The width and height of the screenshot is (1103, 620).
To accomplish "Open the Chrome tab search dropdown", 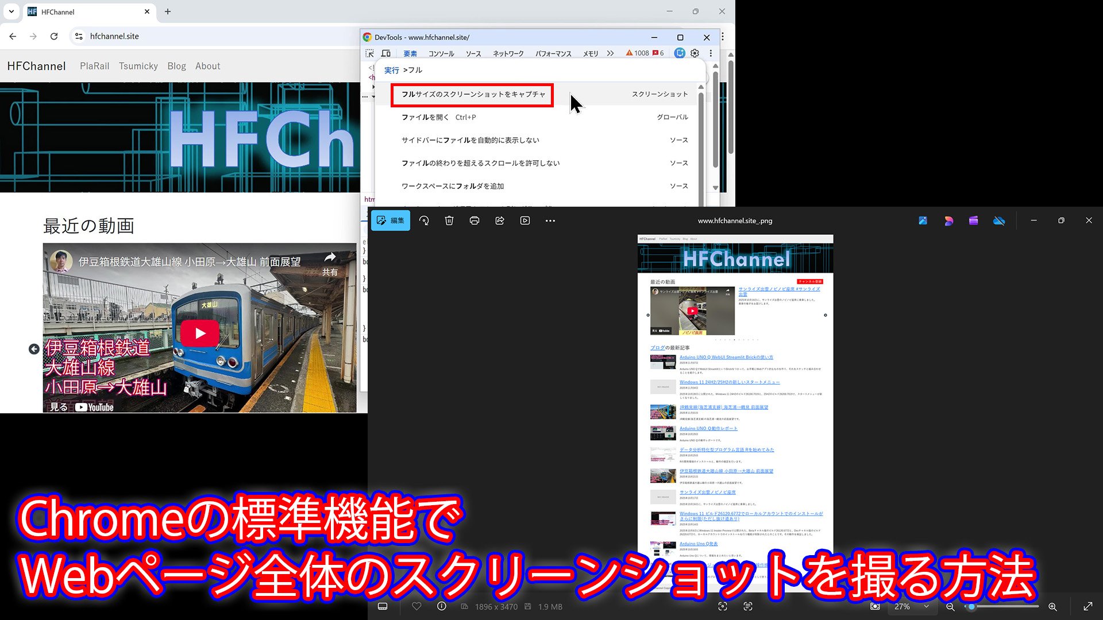I will tap(11, 11).
